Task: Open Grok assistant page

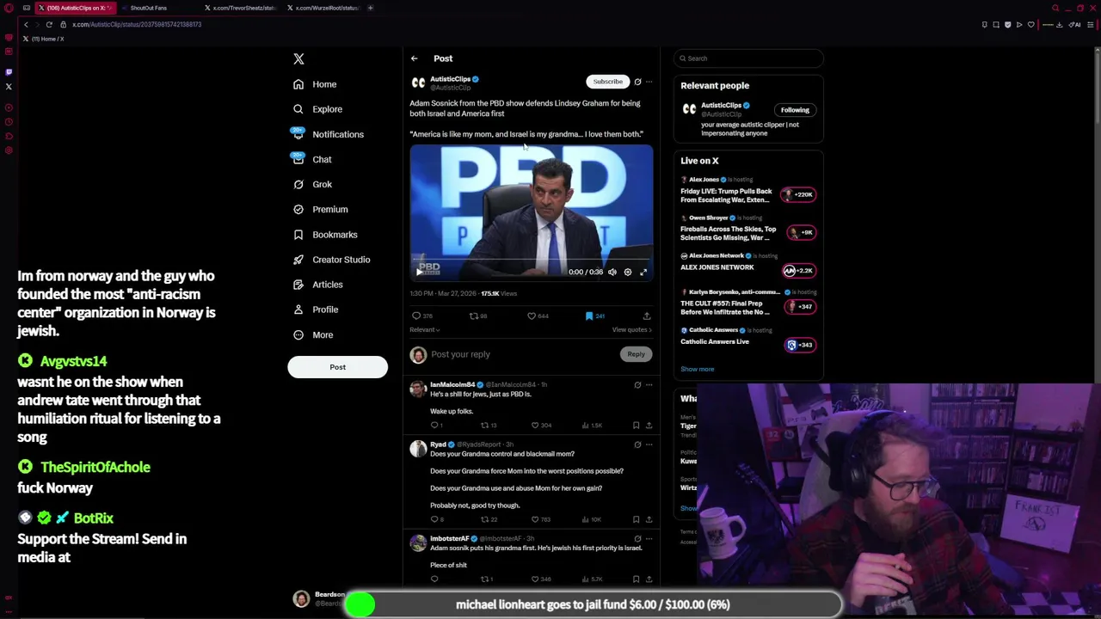Action: pos(312,184)
